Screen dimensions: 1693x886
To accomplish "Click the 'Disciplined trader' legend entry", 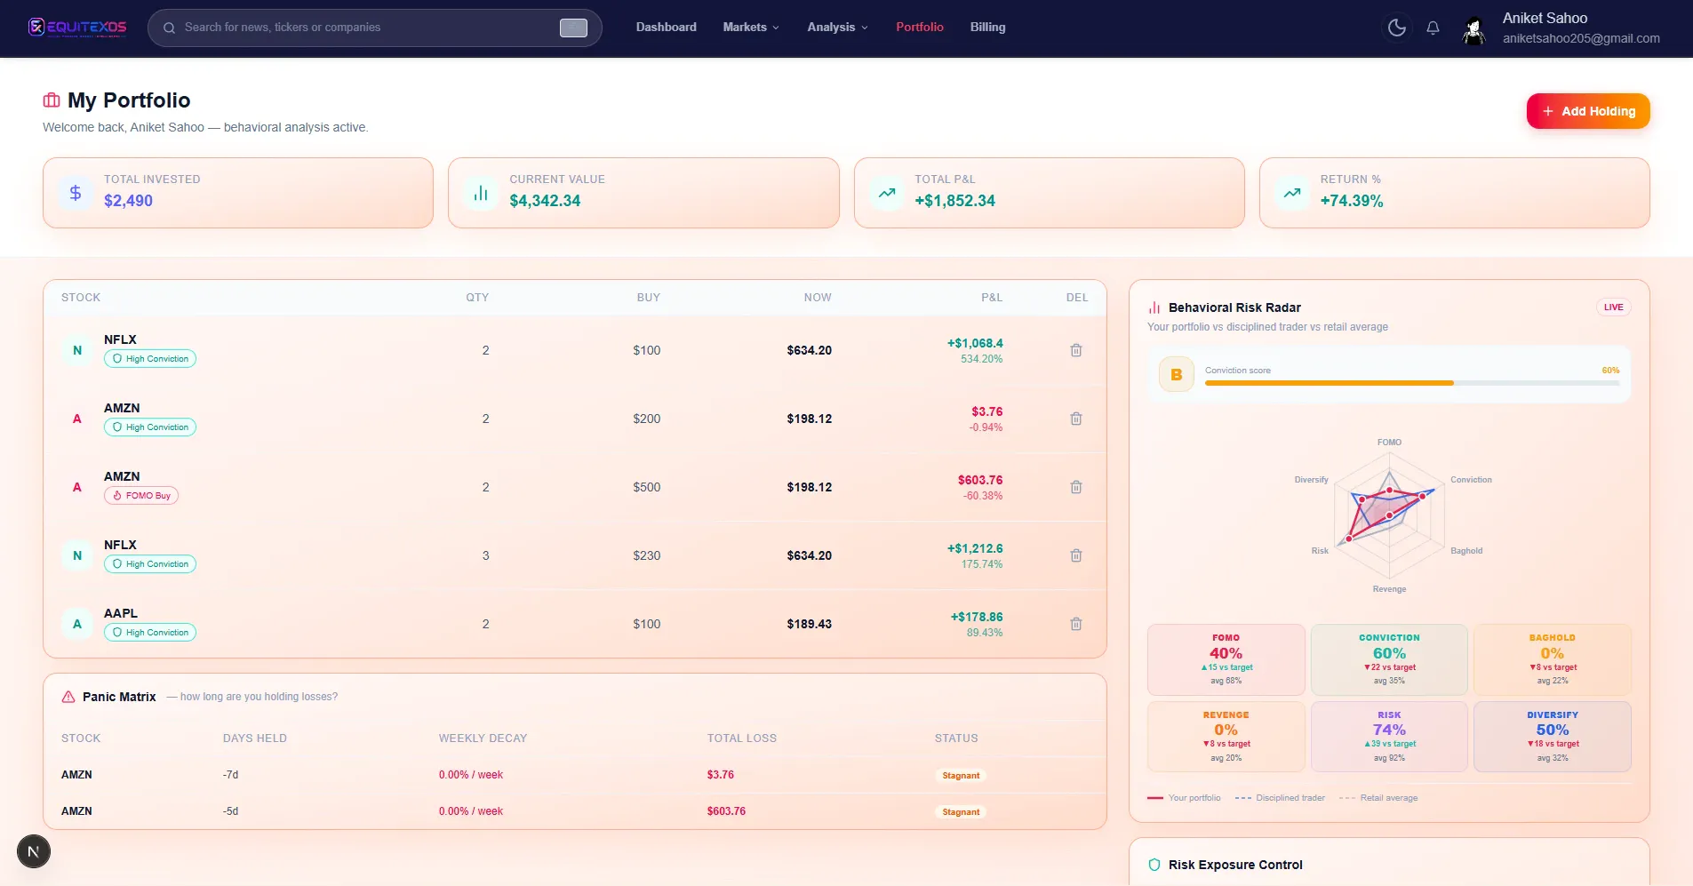I will coord(1280,798).
